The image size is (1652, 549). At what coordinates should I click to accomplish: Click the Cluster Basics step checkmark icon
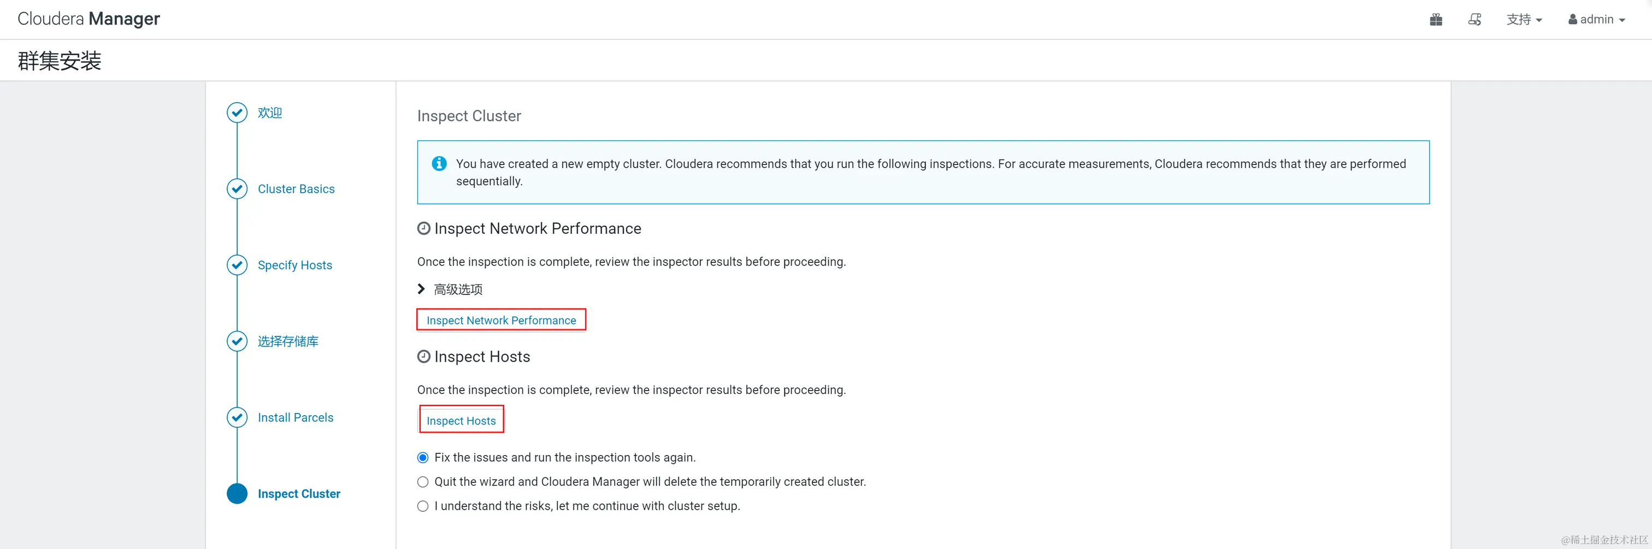coord(237,189)
